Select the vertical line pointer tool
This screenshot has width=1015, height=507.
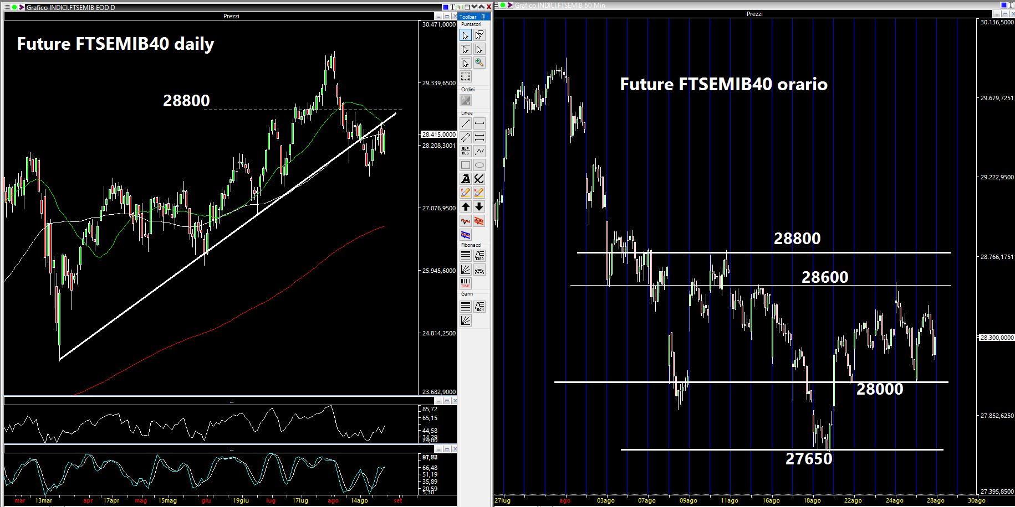(x=479, y=49)
